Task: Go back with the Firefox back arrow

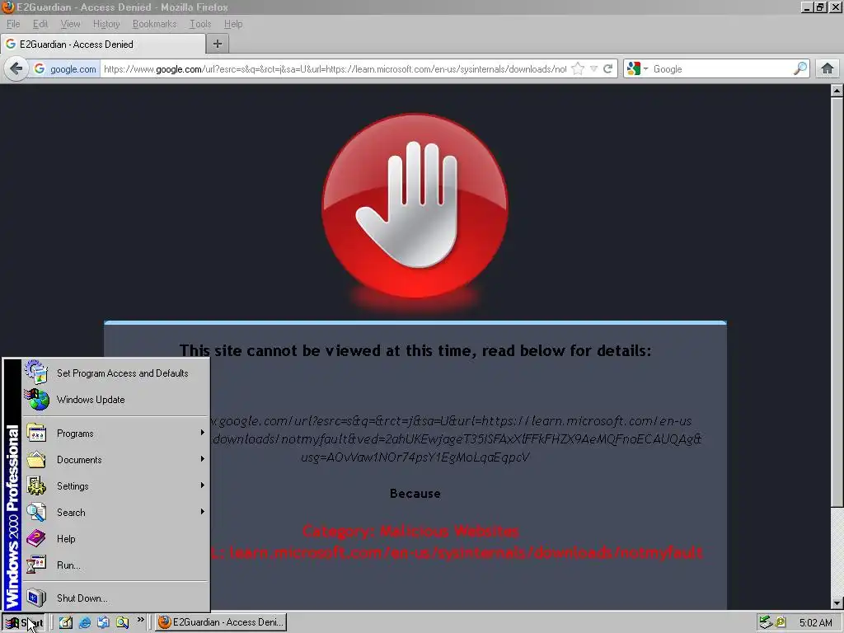Action: [16, 69]
